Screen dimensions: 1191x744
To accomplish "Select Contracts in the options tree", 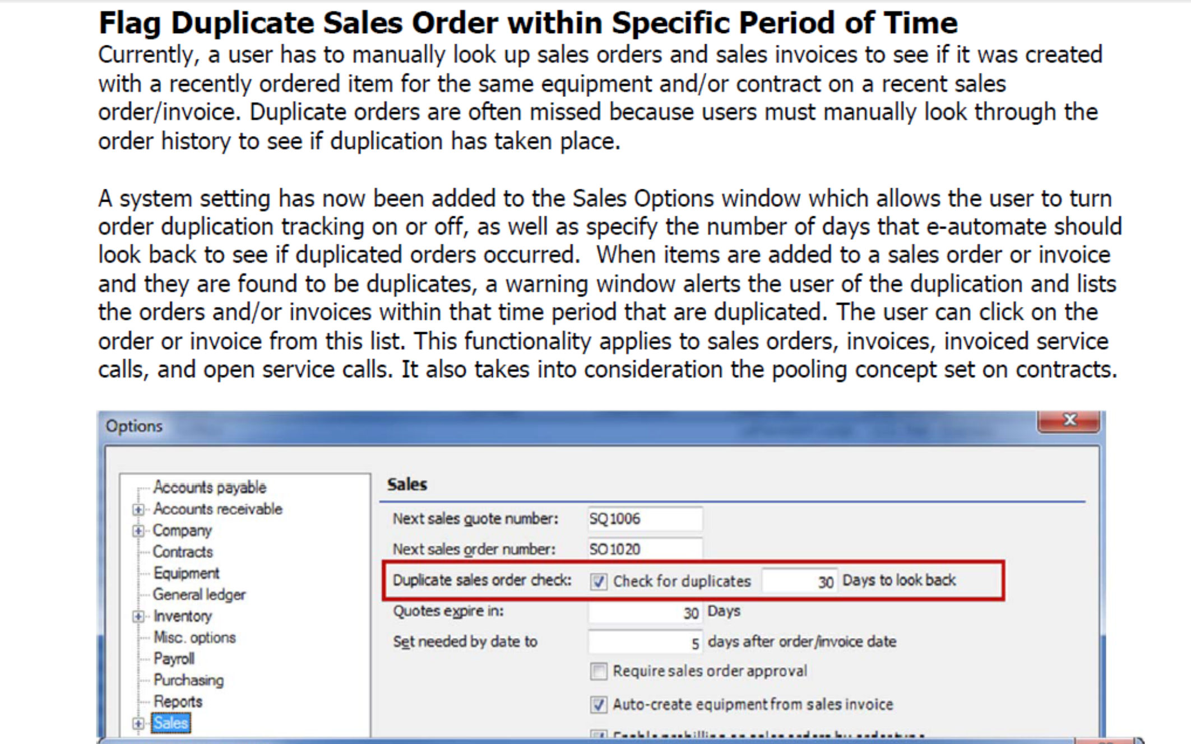I will click(x=183, y=552).
